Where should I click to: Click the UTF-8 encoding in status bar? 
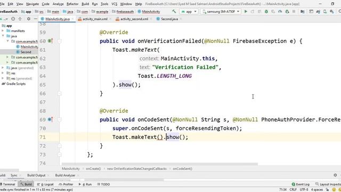(x=304, y=190)
